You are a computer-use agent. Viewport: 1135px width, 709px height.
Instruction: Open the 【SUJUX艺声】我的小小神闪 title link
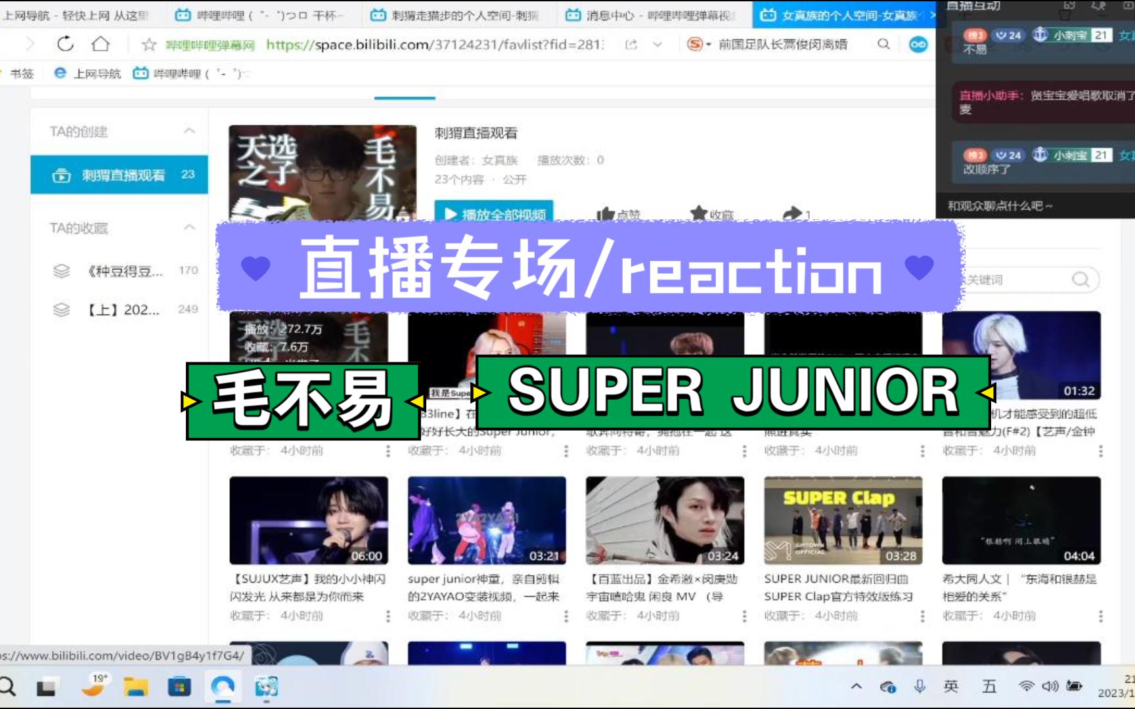[x=308, y=588]
